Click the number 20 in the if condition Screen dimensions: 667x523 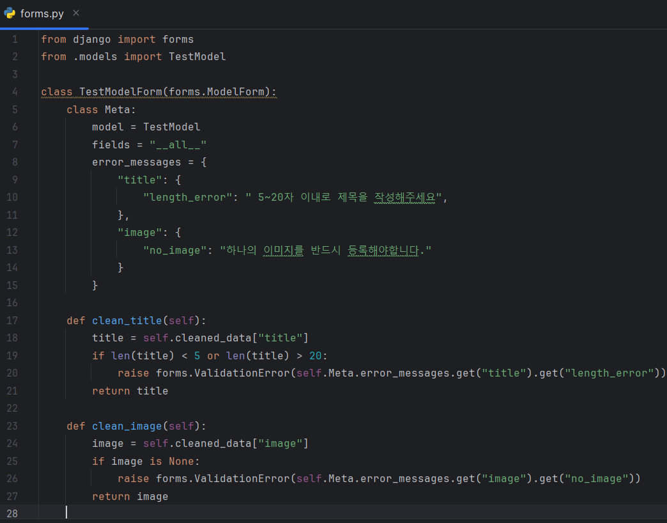point(315,355)
